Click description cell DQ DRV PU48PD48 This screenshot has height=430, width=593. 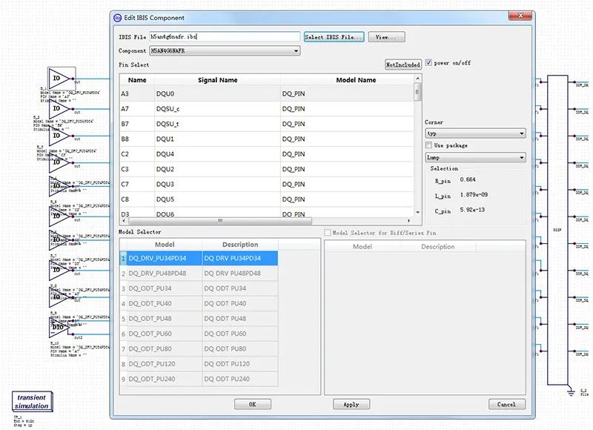pos(240,274)
